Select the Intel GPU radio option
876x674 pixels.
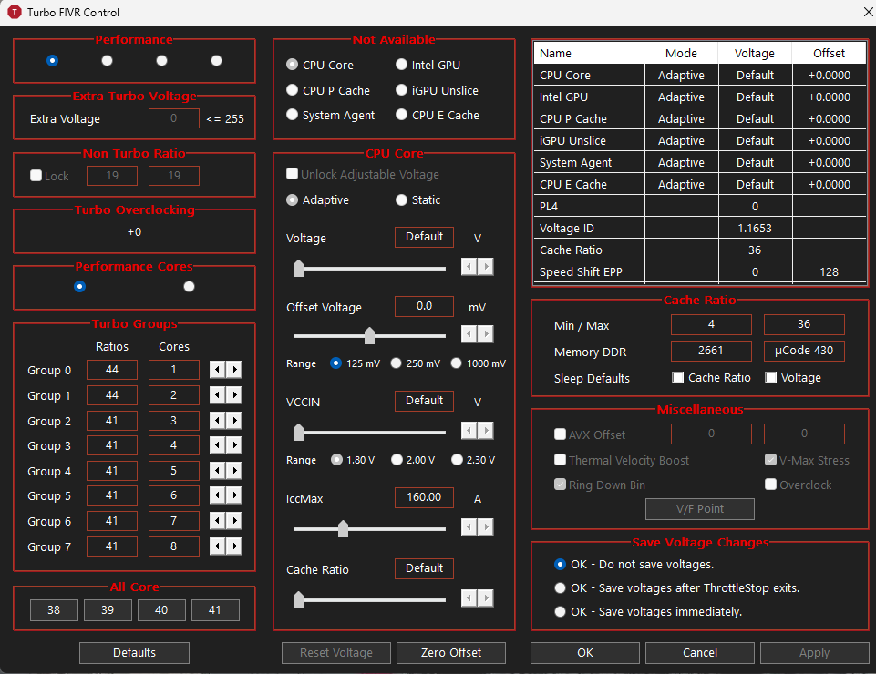pos(428,65)
